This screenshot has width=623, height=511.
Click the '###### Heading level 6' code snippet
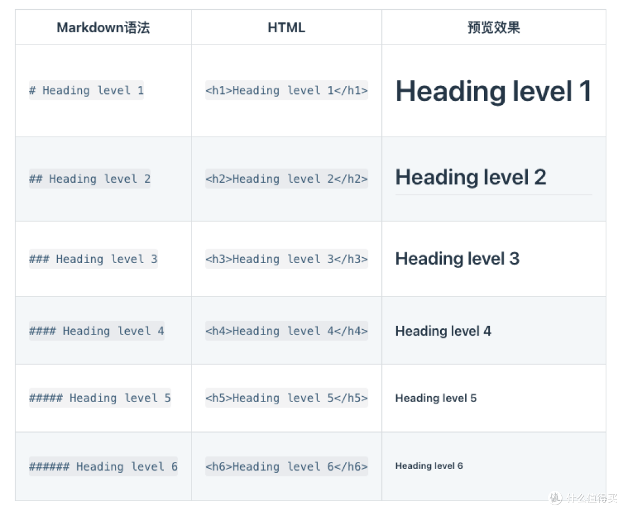pyautogui.click(x=103, y=467)
